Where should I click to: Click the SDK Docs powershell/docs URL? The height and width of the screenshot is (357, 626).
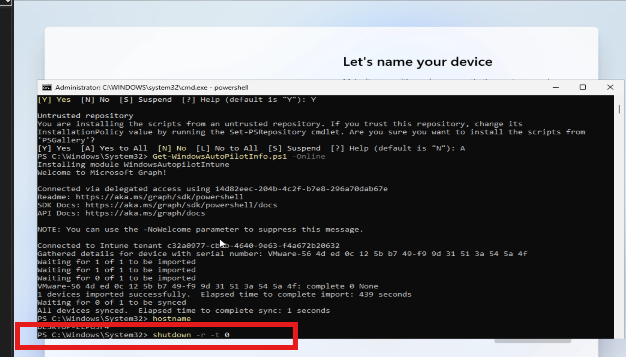(181, 205)
